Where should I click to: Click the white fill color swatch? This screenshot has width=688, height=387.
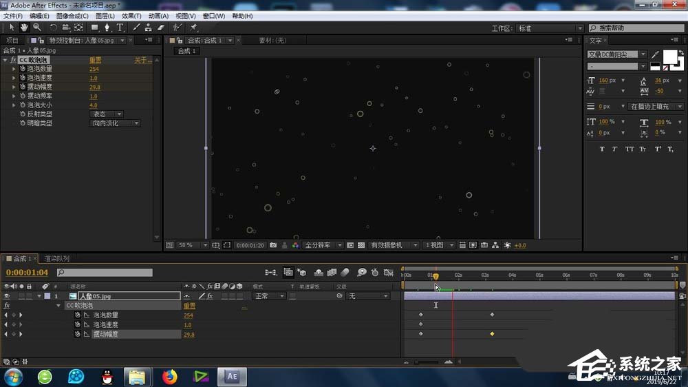click(669, 56)
